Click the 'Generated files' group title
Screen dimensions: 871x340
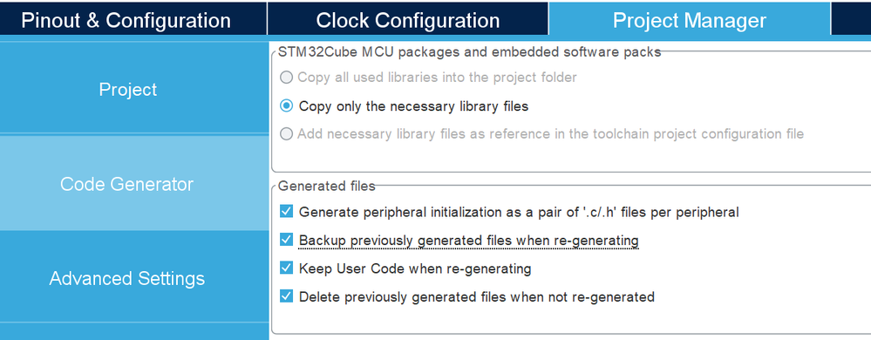(327, 186)
